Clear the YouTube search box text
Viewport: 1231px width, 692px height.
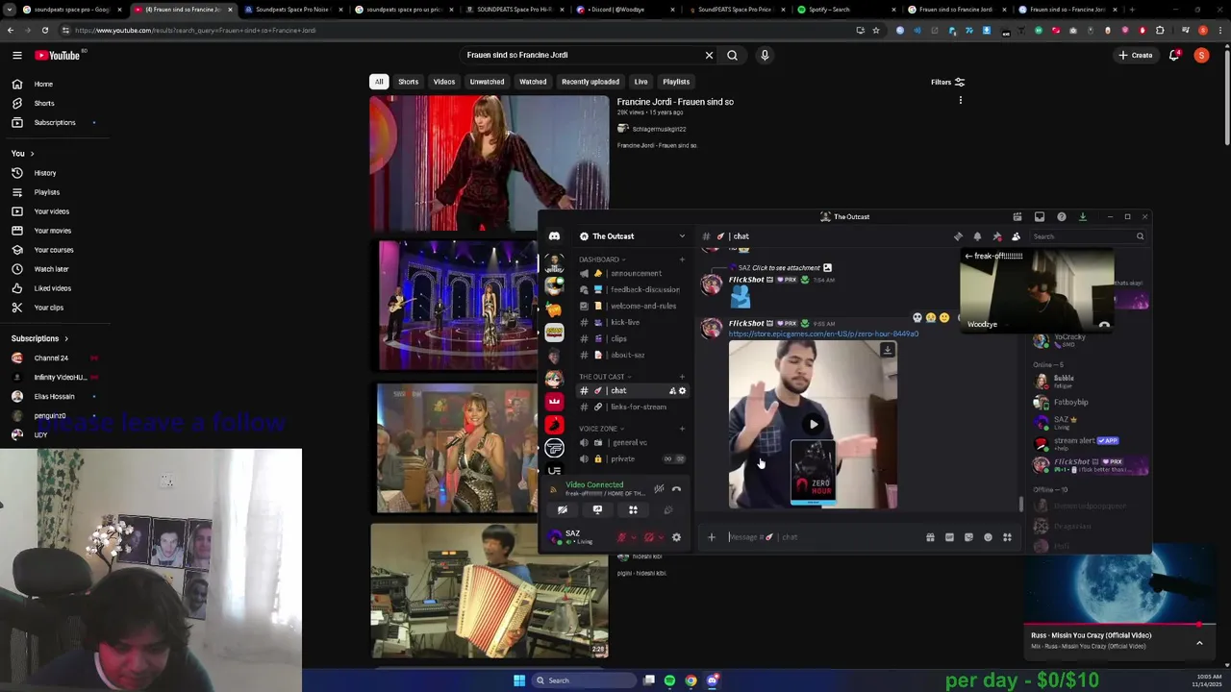tap(709, 55)
